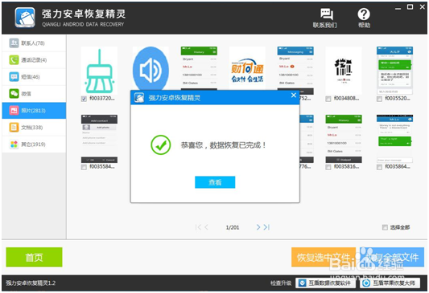Click the dialog title bar app icon

(139, 97)
